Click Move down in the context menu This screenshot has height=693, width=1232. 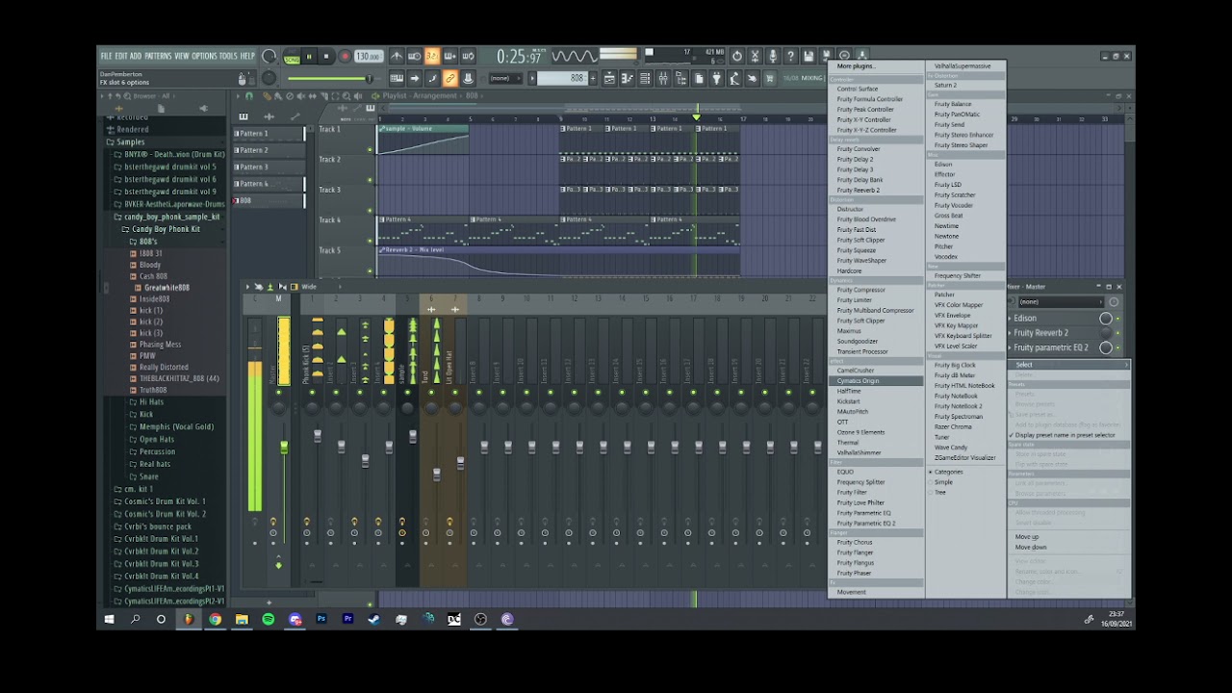pyautogui.click(x=1031, y=548)
